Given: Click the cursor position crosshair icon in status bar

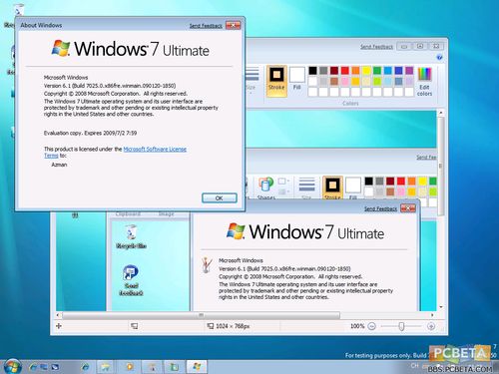Looking at the screenshot, I should tap(59, 326).
